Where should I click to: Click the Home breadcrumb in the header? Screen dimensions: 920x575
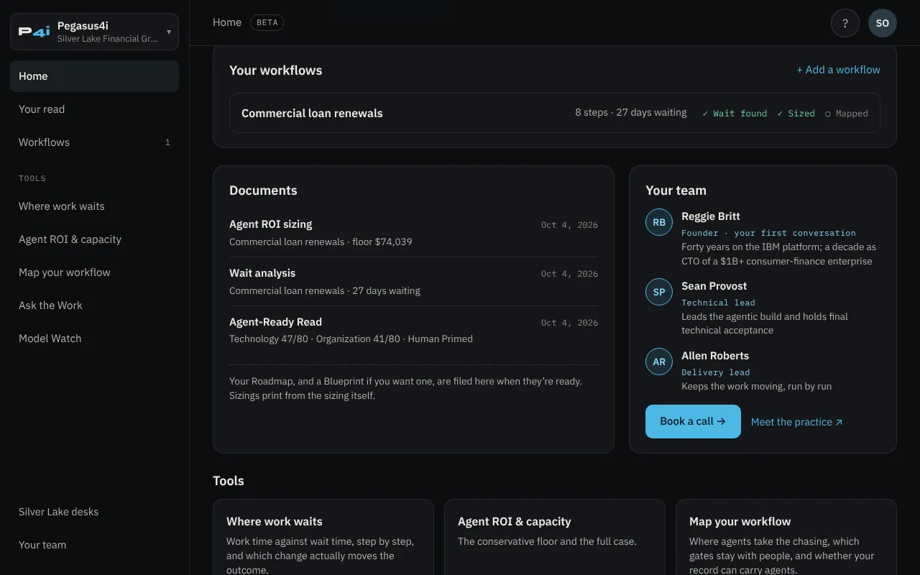(227, 22)
